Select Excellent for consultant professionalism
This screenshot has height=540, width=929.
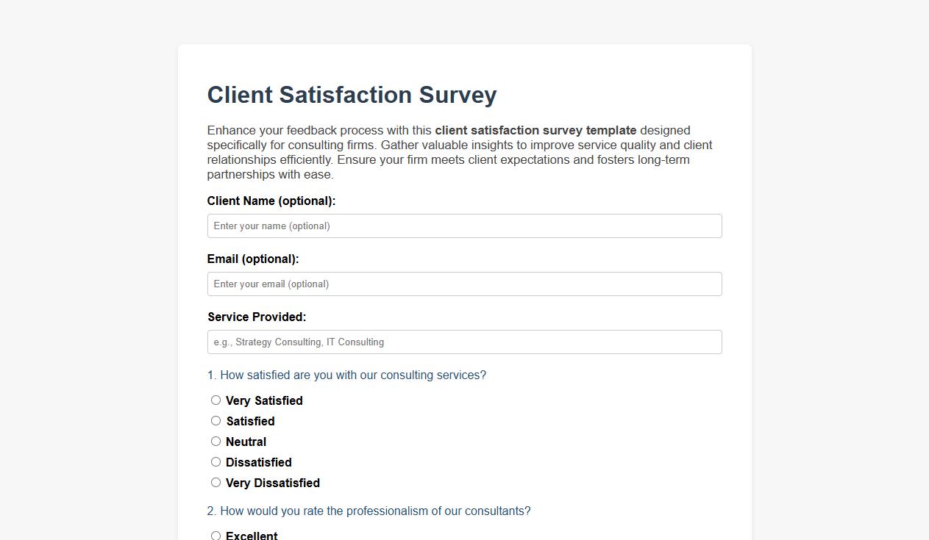pos(216,536)
